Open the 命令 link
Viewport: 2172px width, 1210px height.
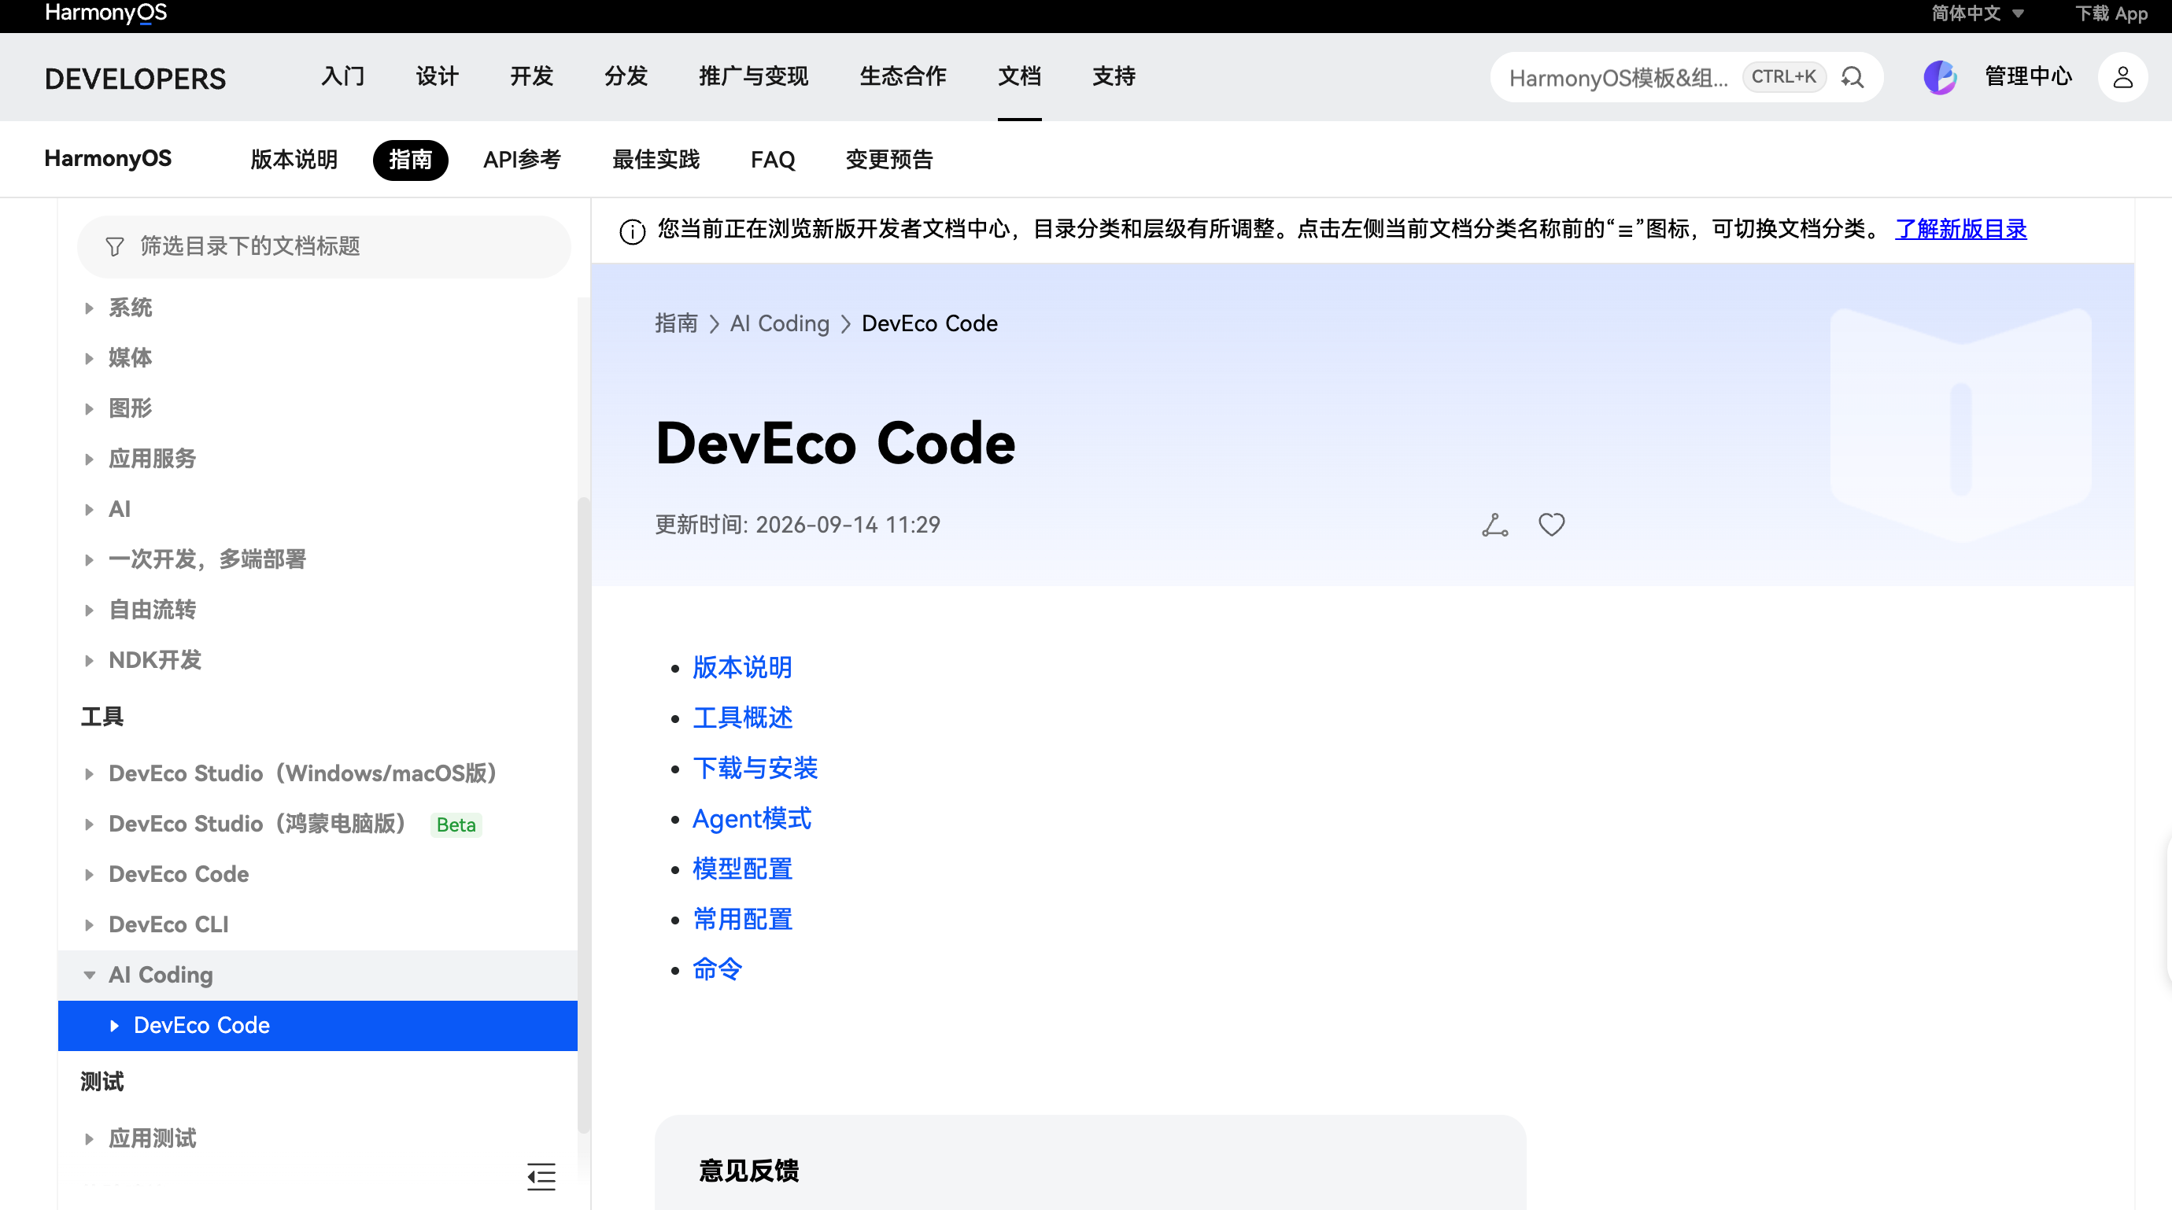(717, 970)
